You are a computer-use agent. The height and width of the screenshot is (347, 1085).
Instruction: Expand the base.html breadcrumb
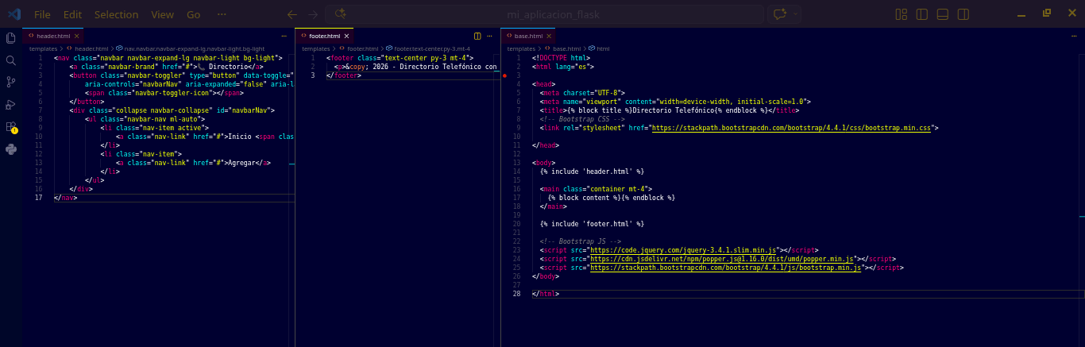tap(566, 49)
